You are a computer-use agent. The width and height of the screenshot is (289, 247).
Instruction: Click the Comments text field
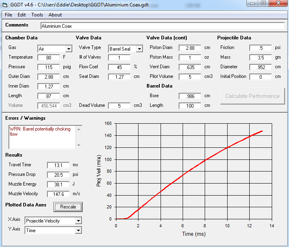tap(162, 26)
